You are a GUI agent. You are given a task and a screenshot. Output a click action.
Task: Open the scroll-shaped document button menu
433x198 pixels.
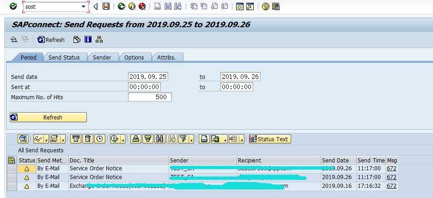pyautogui.click(x=57, y=139)
